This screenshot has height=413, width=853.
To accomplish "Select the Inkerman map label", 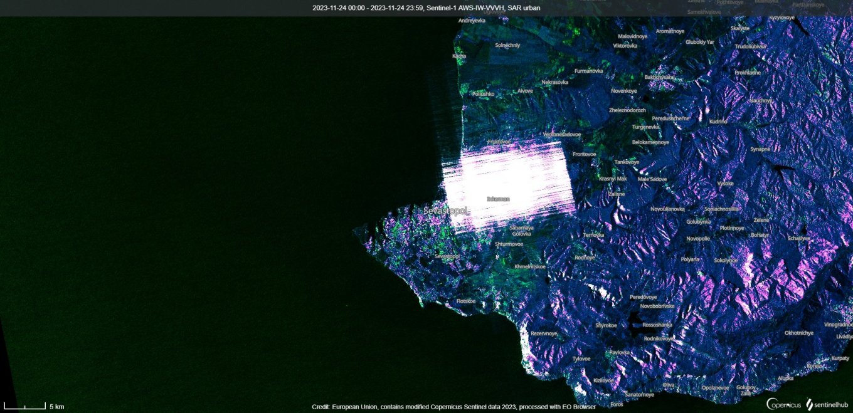I will click(498, 199).
